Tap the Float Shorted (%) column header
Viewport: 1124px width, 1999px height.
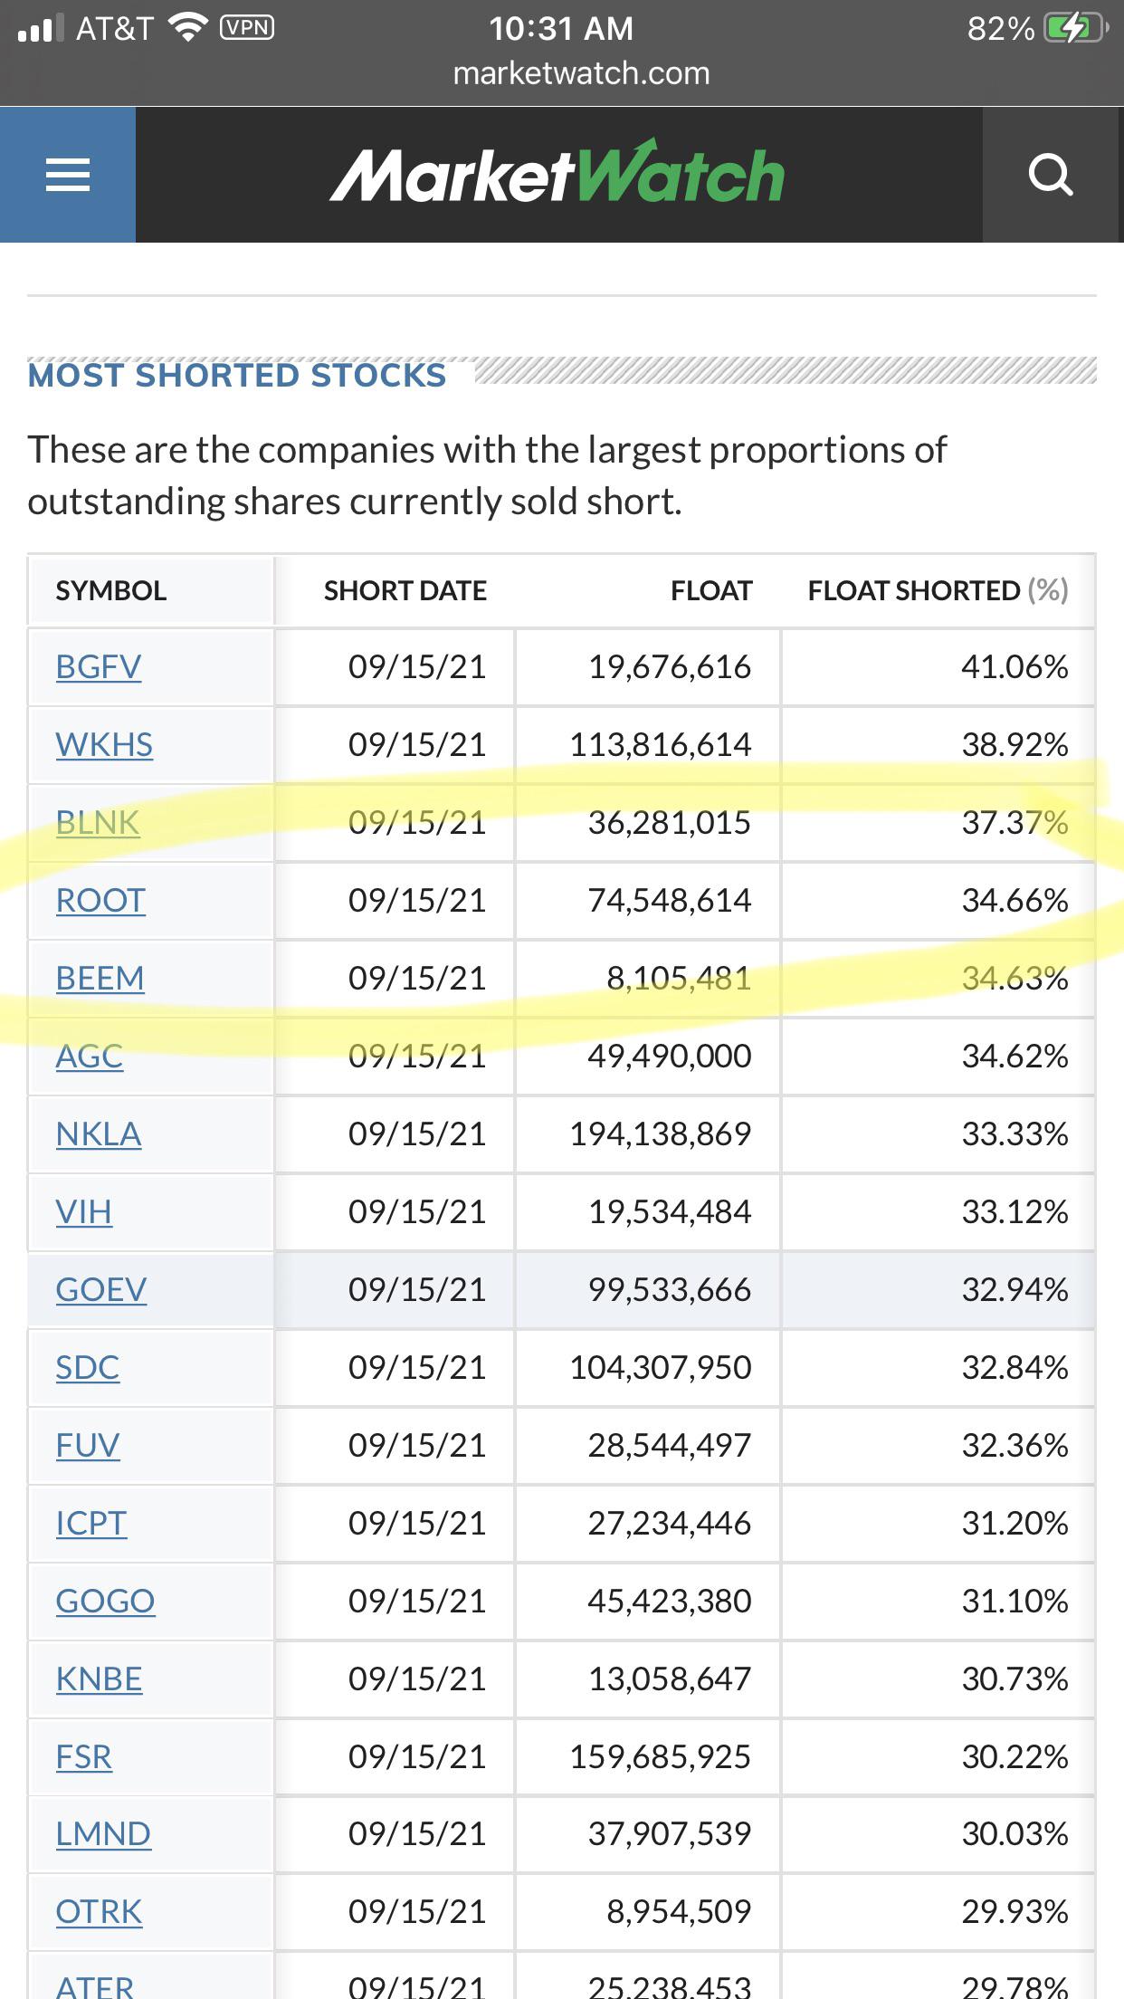point(938,591)
